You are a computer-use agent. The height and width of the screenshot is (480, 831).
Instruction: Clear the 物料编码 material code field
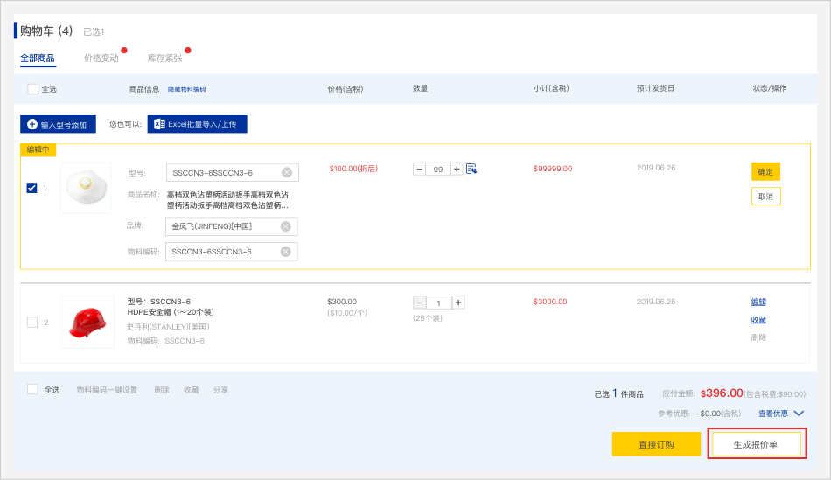tap(285, 252)
